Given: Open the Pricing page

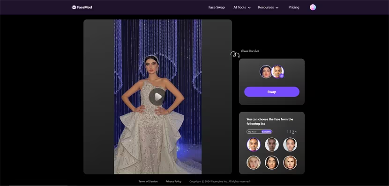Looking at the screenshot, I should pyautogui.click(x=294, y=7).
